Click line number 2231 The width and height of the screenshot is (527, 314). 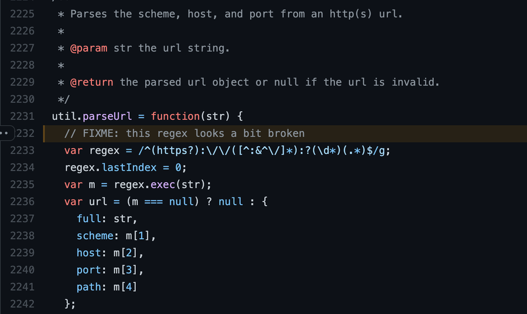[22, 116]
